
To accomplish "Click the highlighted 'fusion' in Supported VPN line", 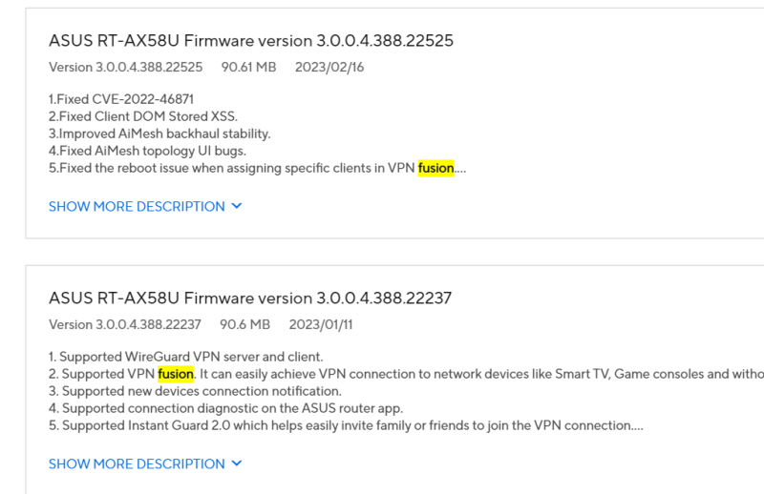I will (x=176, y=374).
